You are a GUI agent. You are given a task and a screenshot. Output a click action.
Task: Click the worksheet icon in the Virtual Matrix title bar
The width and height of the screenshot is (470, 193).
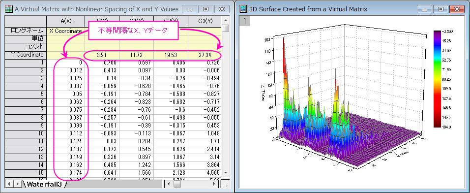pyautogui.click(x=9, y=9)
